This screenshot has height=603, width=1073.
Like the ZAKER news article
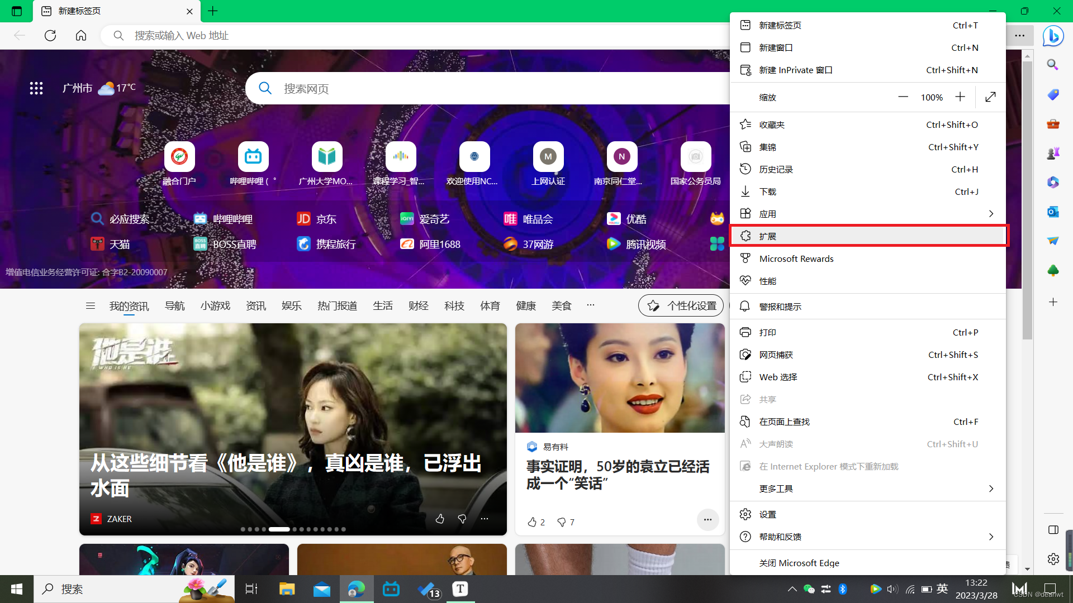pos(440,519)
